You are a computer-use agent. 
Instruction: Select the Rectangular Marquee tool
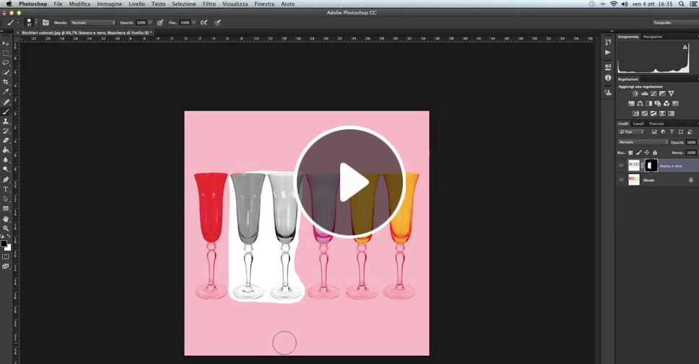coord(6,53)
